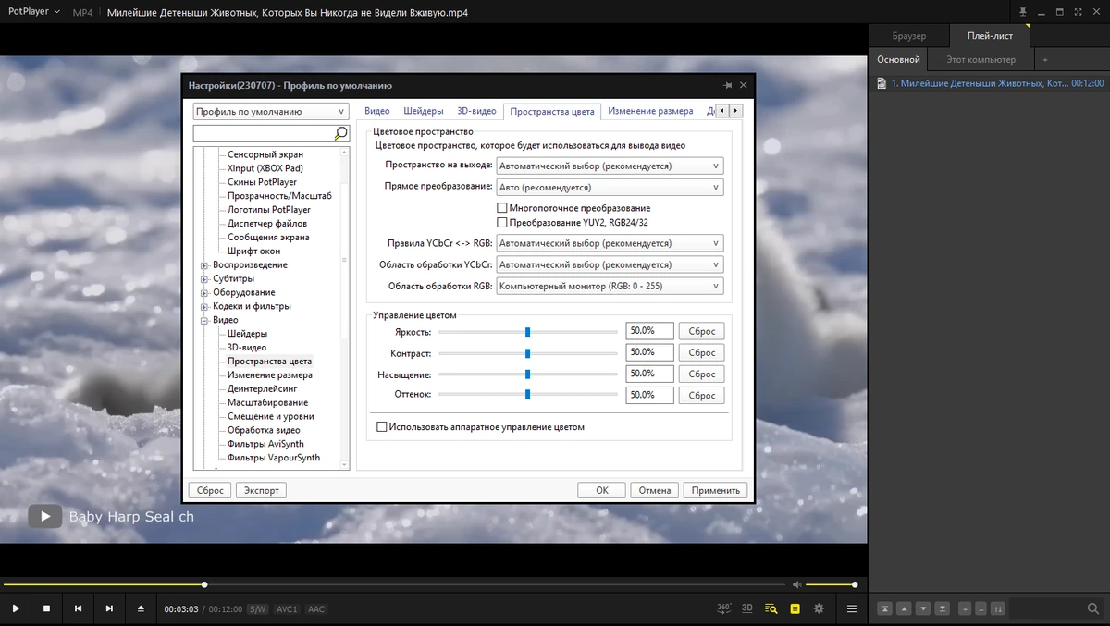Add item to playlist with plus icon
Screen dimensions: 1110x626
(965, 608)
